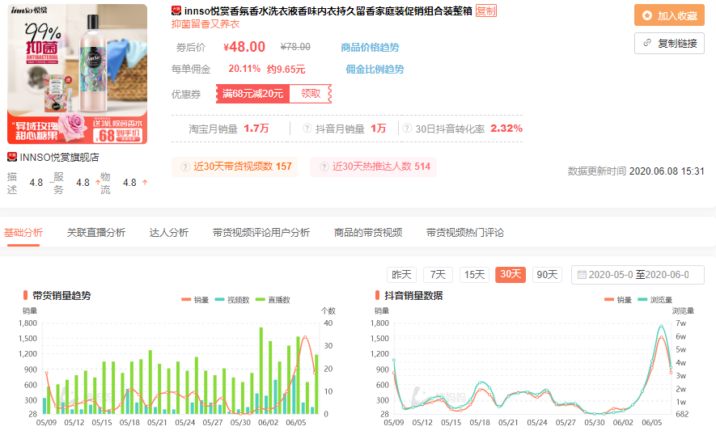
Task: Click help icon in 近30天热推达人数 badge
Action: [x=324, y=167]
